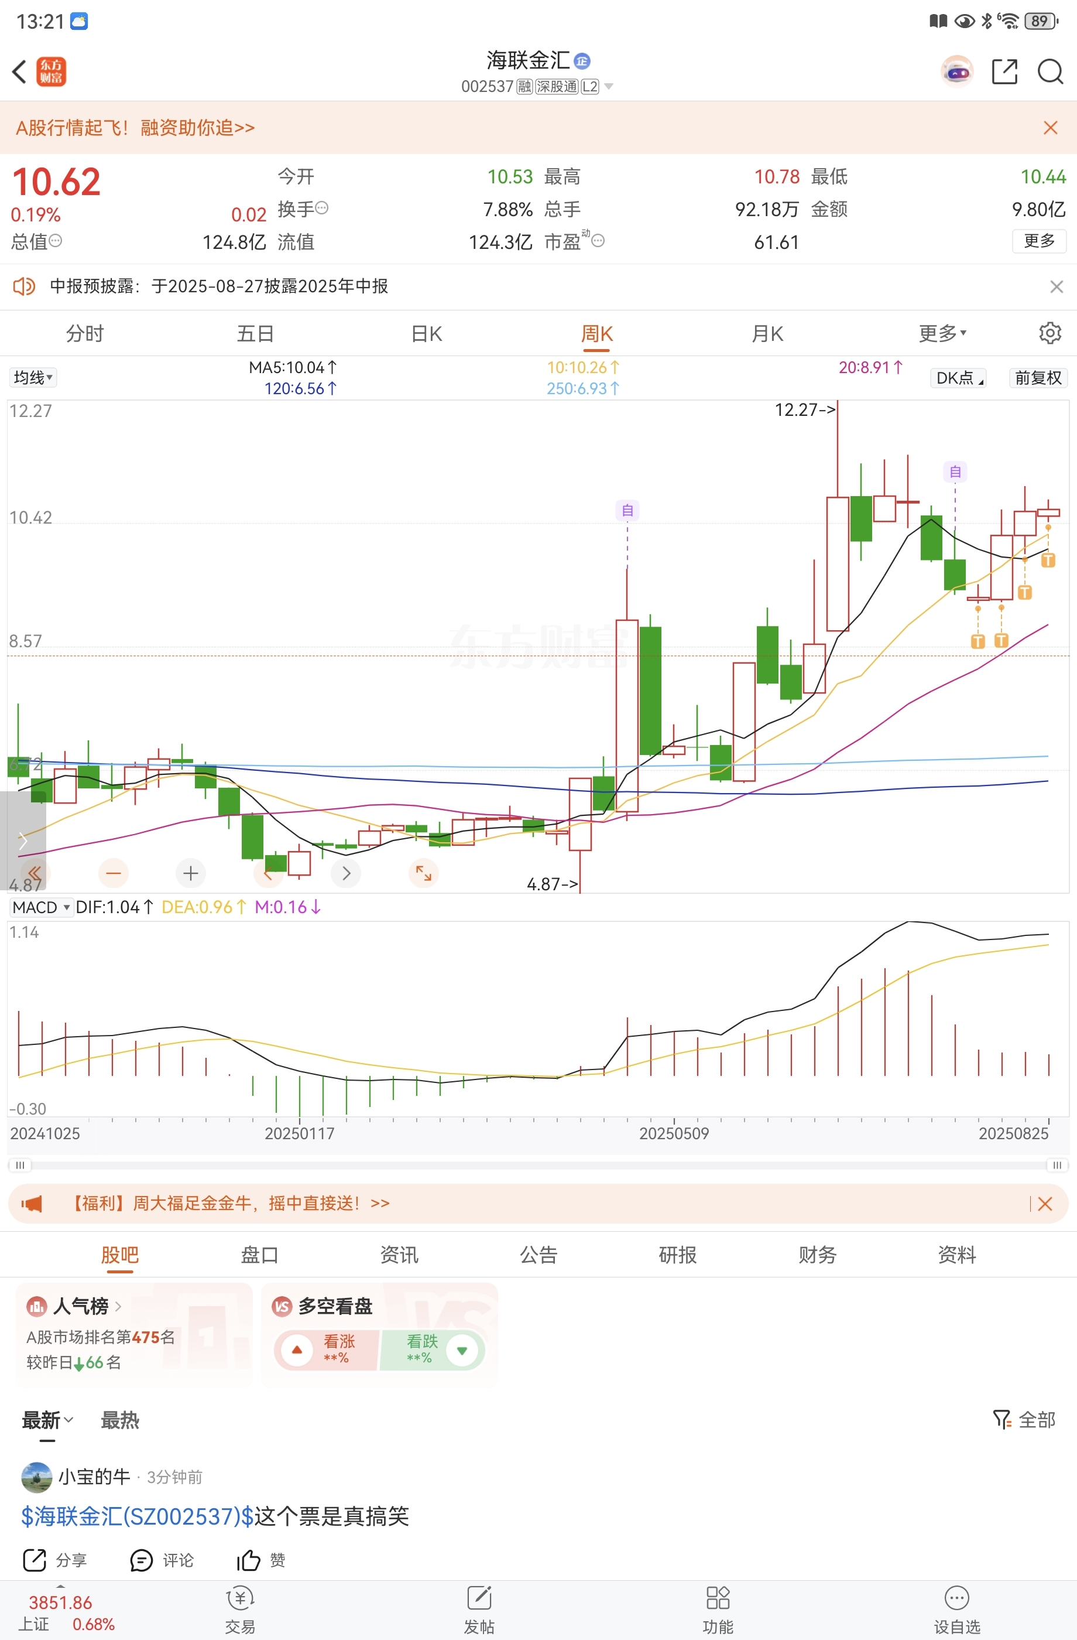Viewport: 1077px width, 1640px height.
Task: Close the 福利 promotion banner
Action: click(x=1045, y=1204)
